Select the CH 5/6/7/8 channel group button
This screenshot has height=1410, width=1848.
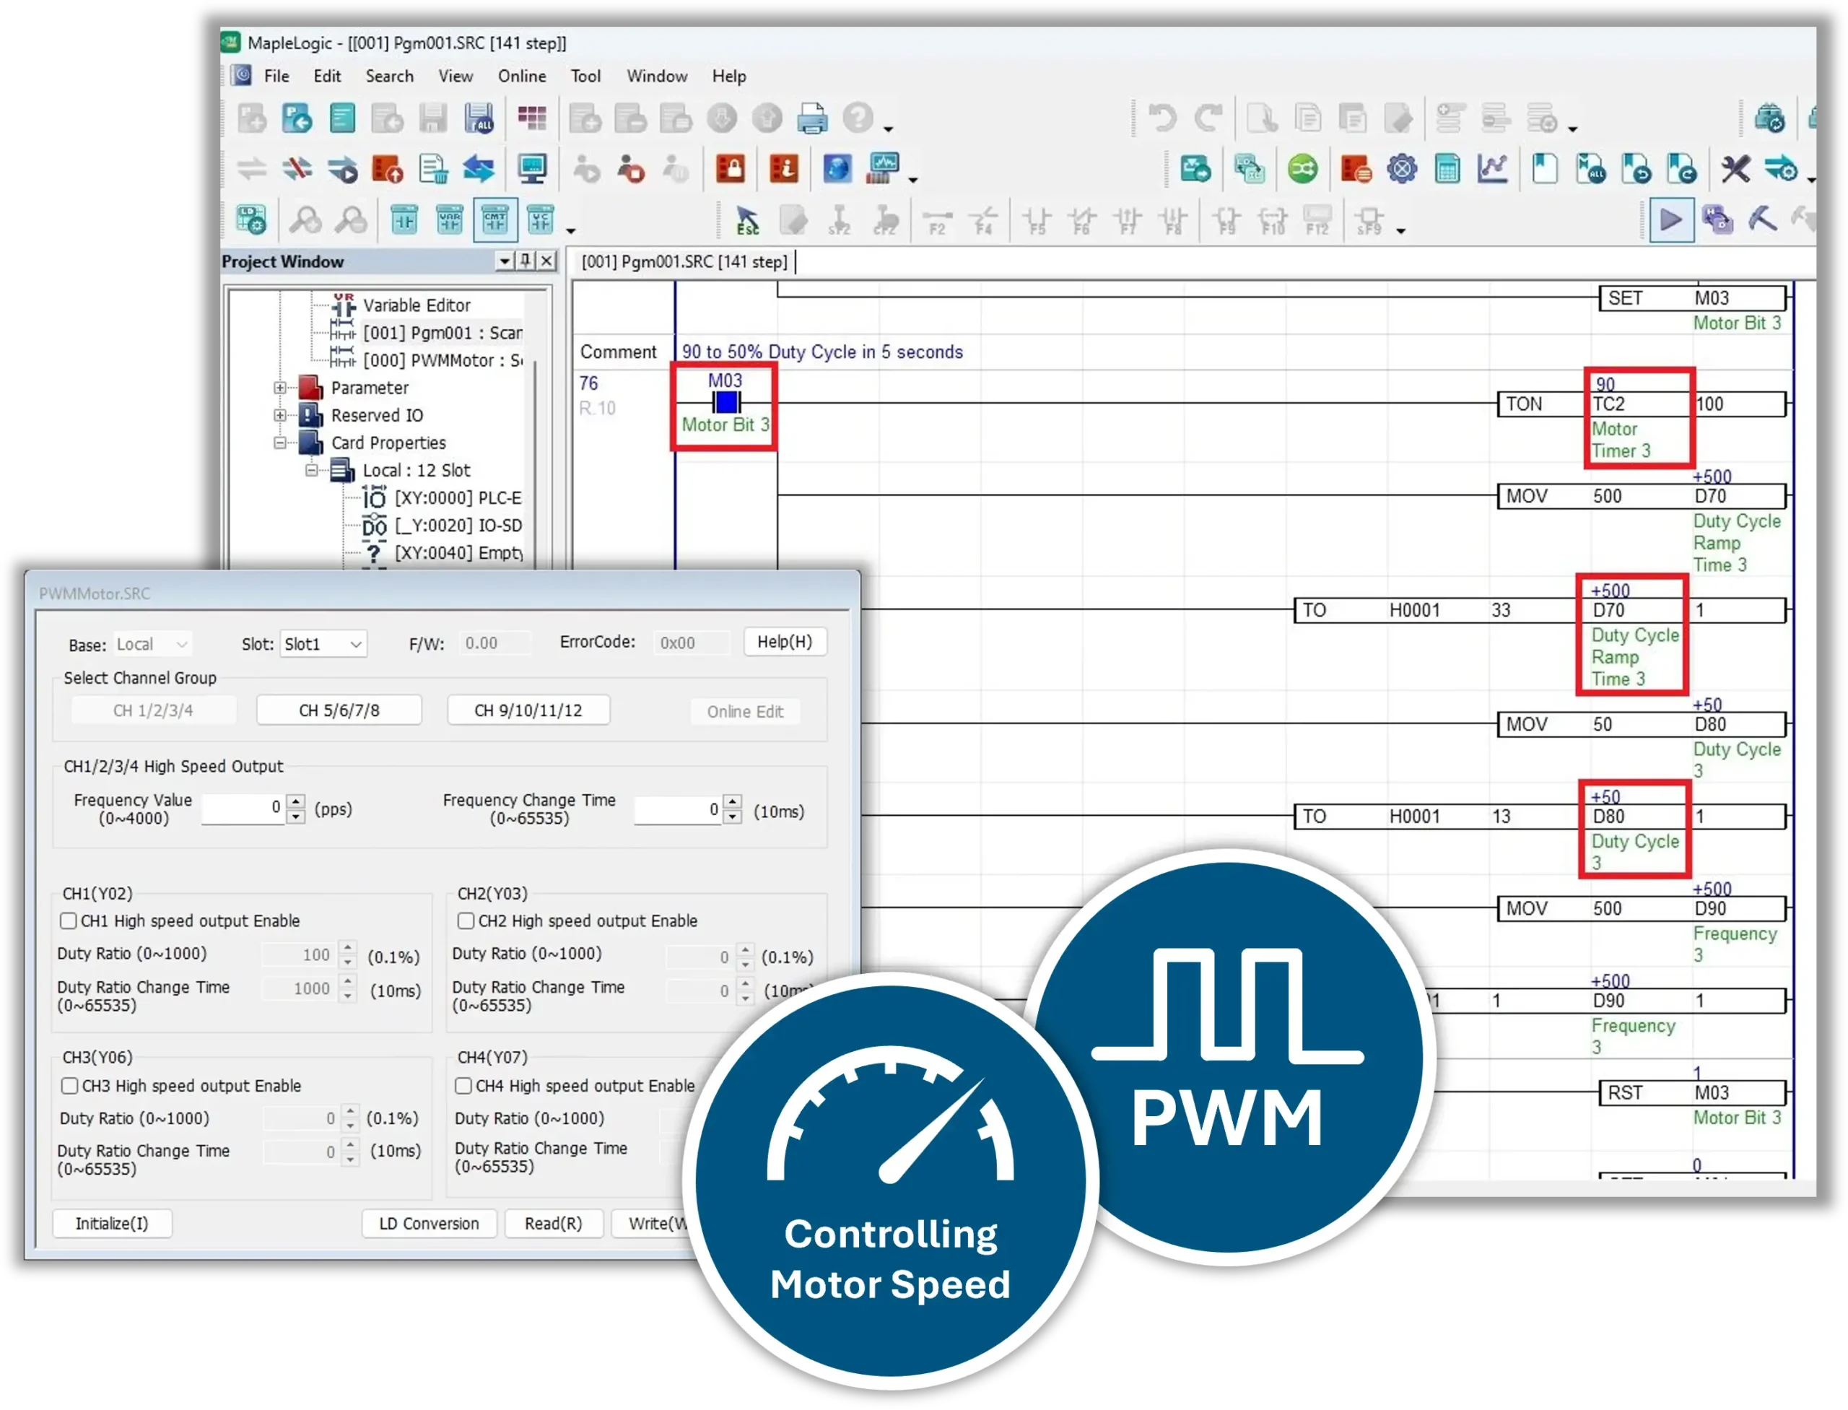click(339, 710)
